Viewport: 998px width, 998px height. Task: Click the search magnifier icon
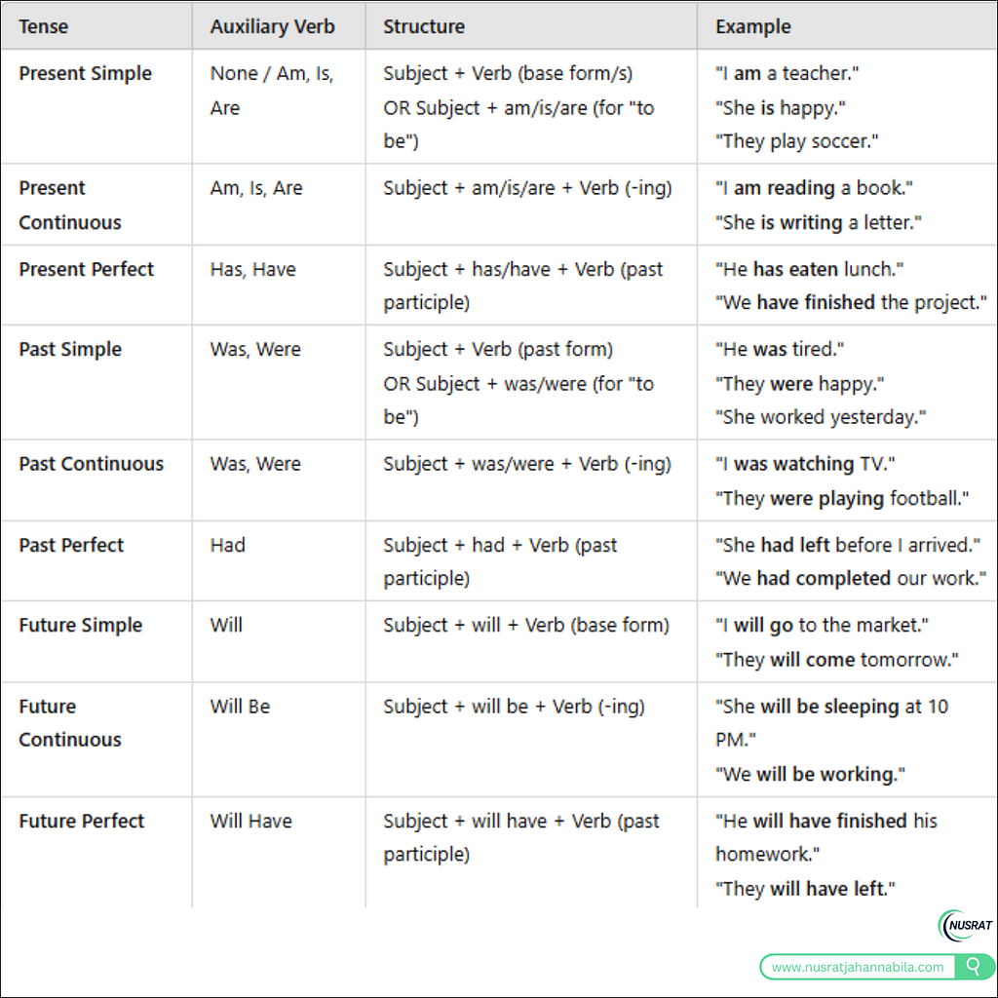pos(974,967)
